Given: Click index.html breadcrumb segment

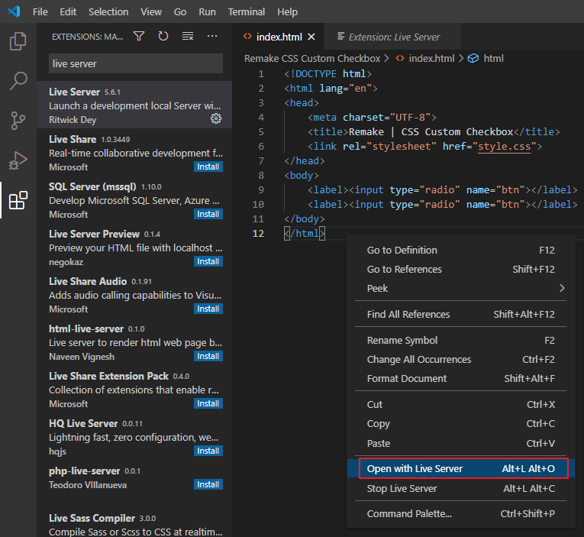Looking at the screenshot, I should click(431, 59).
